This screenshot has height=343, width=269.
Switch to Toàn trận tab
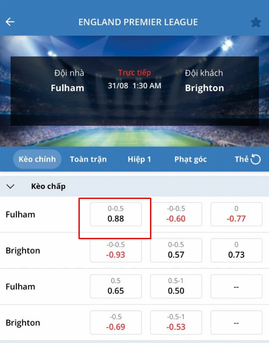pyautogui.click(x=88, y=159)
